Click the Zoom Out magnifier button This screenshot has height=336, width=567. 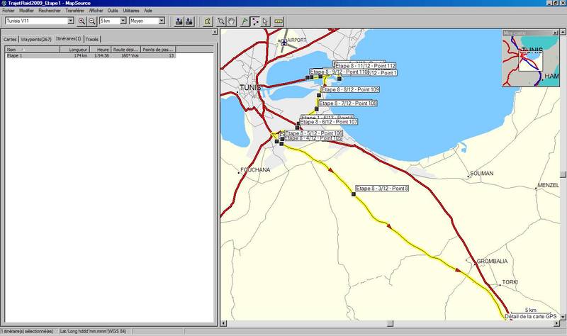coord(92,21)
